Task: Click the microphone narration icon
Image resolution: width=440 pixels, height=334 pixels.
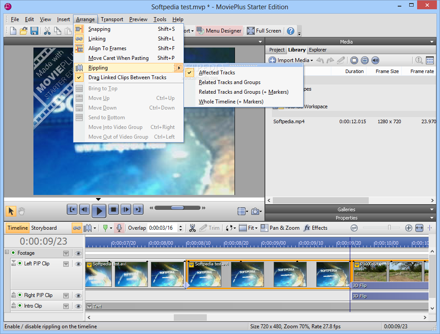Action: pos(119,228)
